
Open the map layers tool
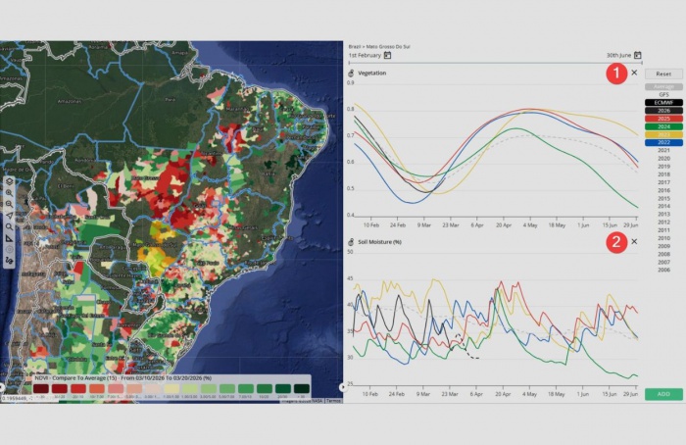(x=9, y=181)
